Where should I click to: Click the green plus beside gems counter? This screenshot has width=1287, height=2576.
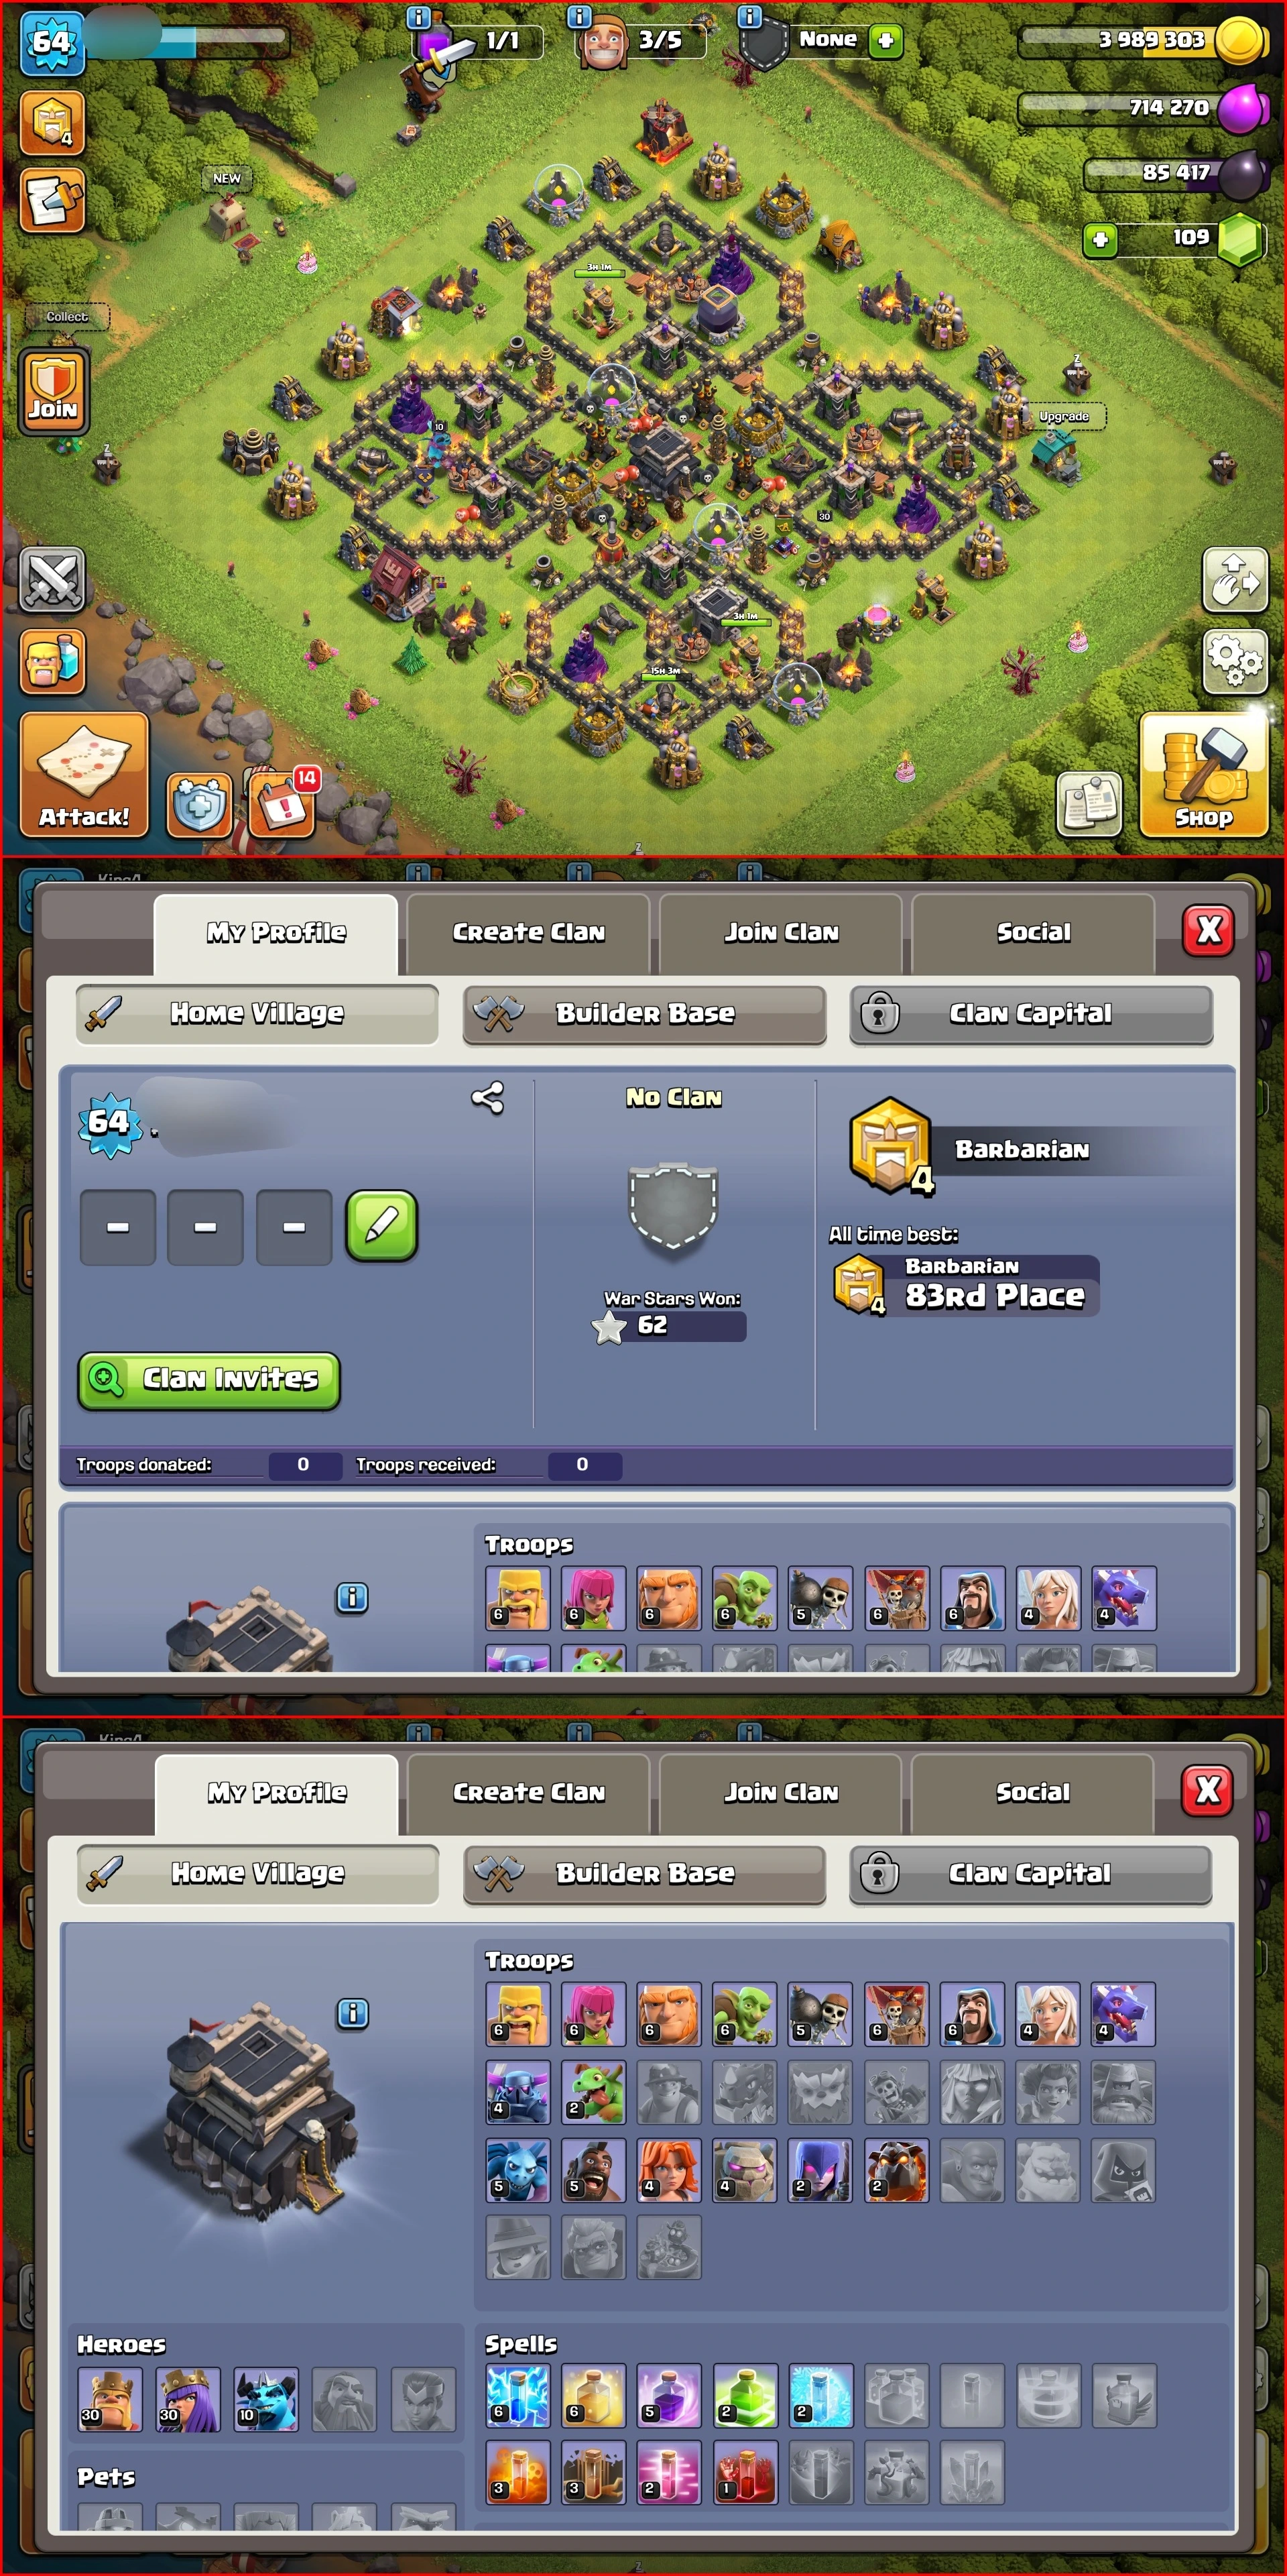[1100, 240]
